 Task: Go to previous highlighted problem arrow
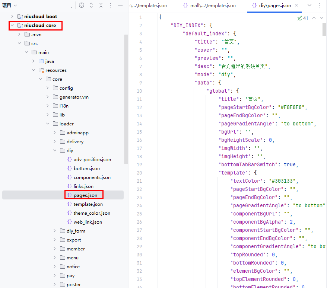click(314, 18)
